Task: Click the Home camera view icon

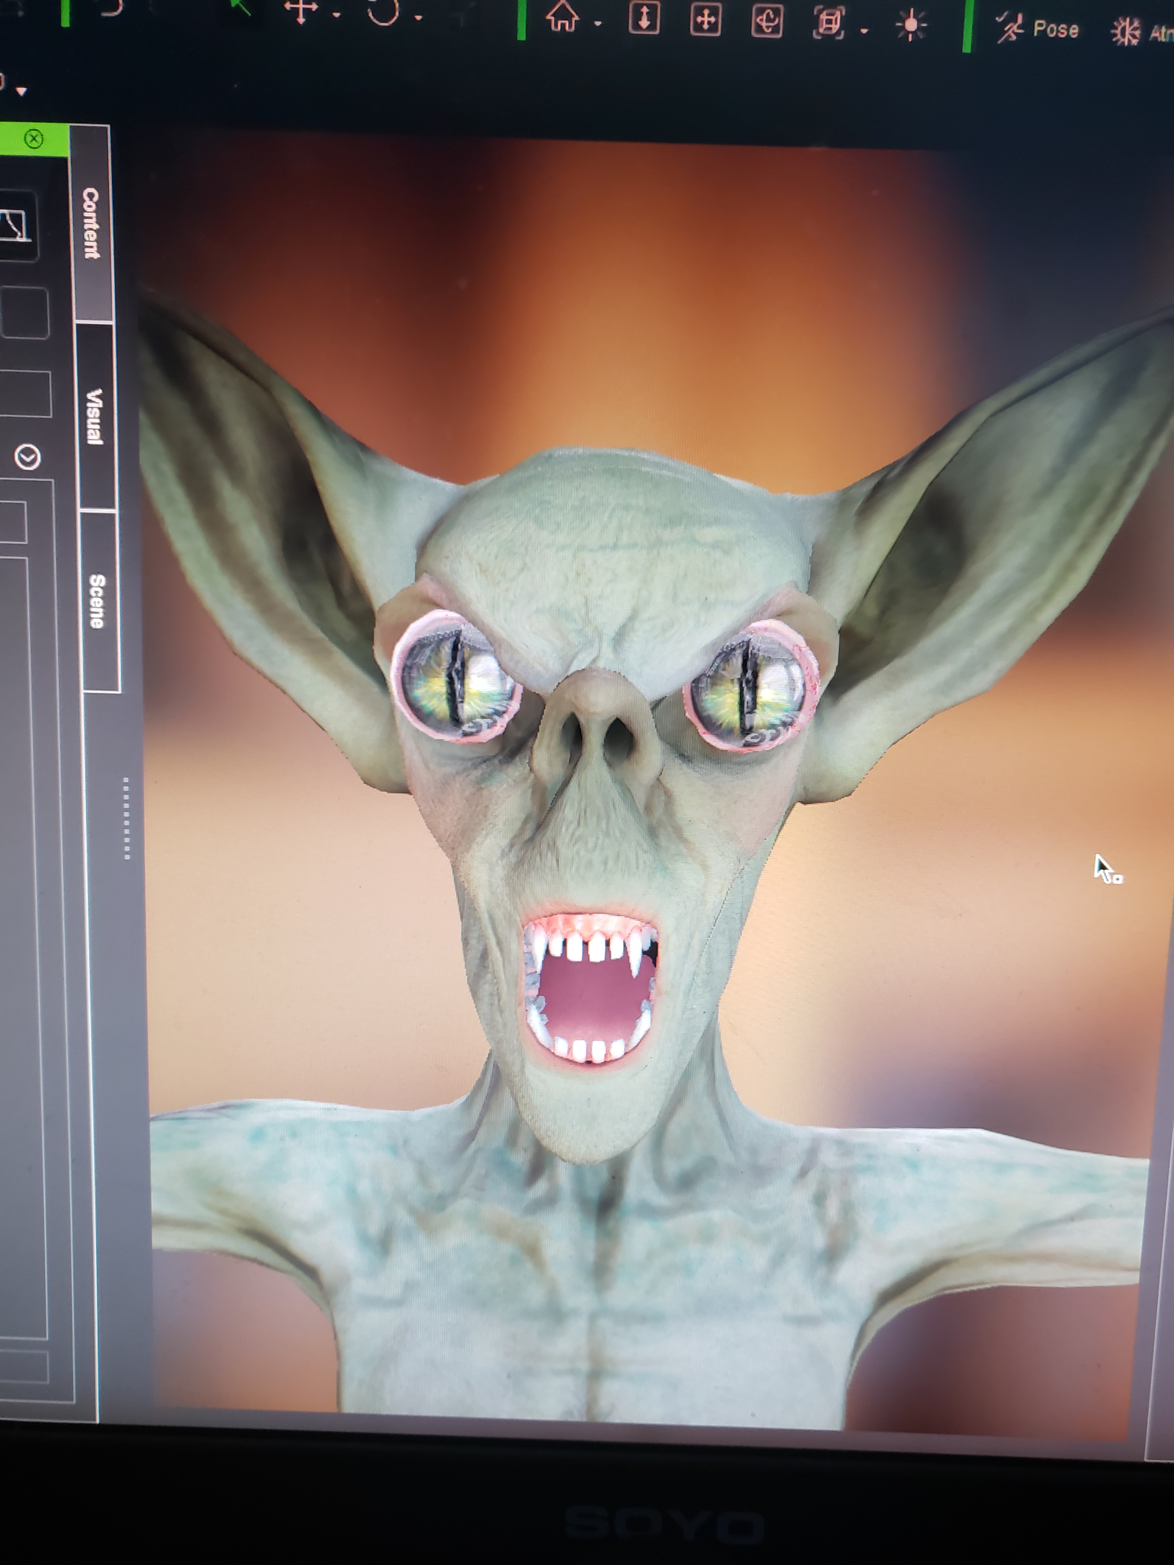Action: (x=562, y=18)
